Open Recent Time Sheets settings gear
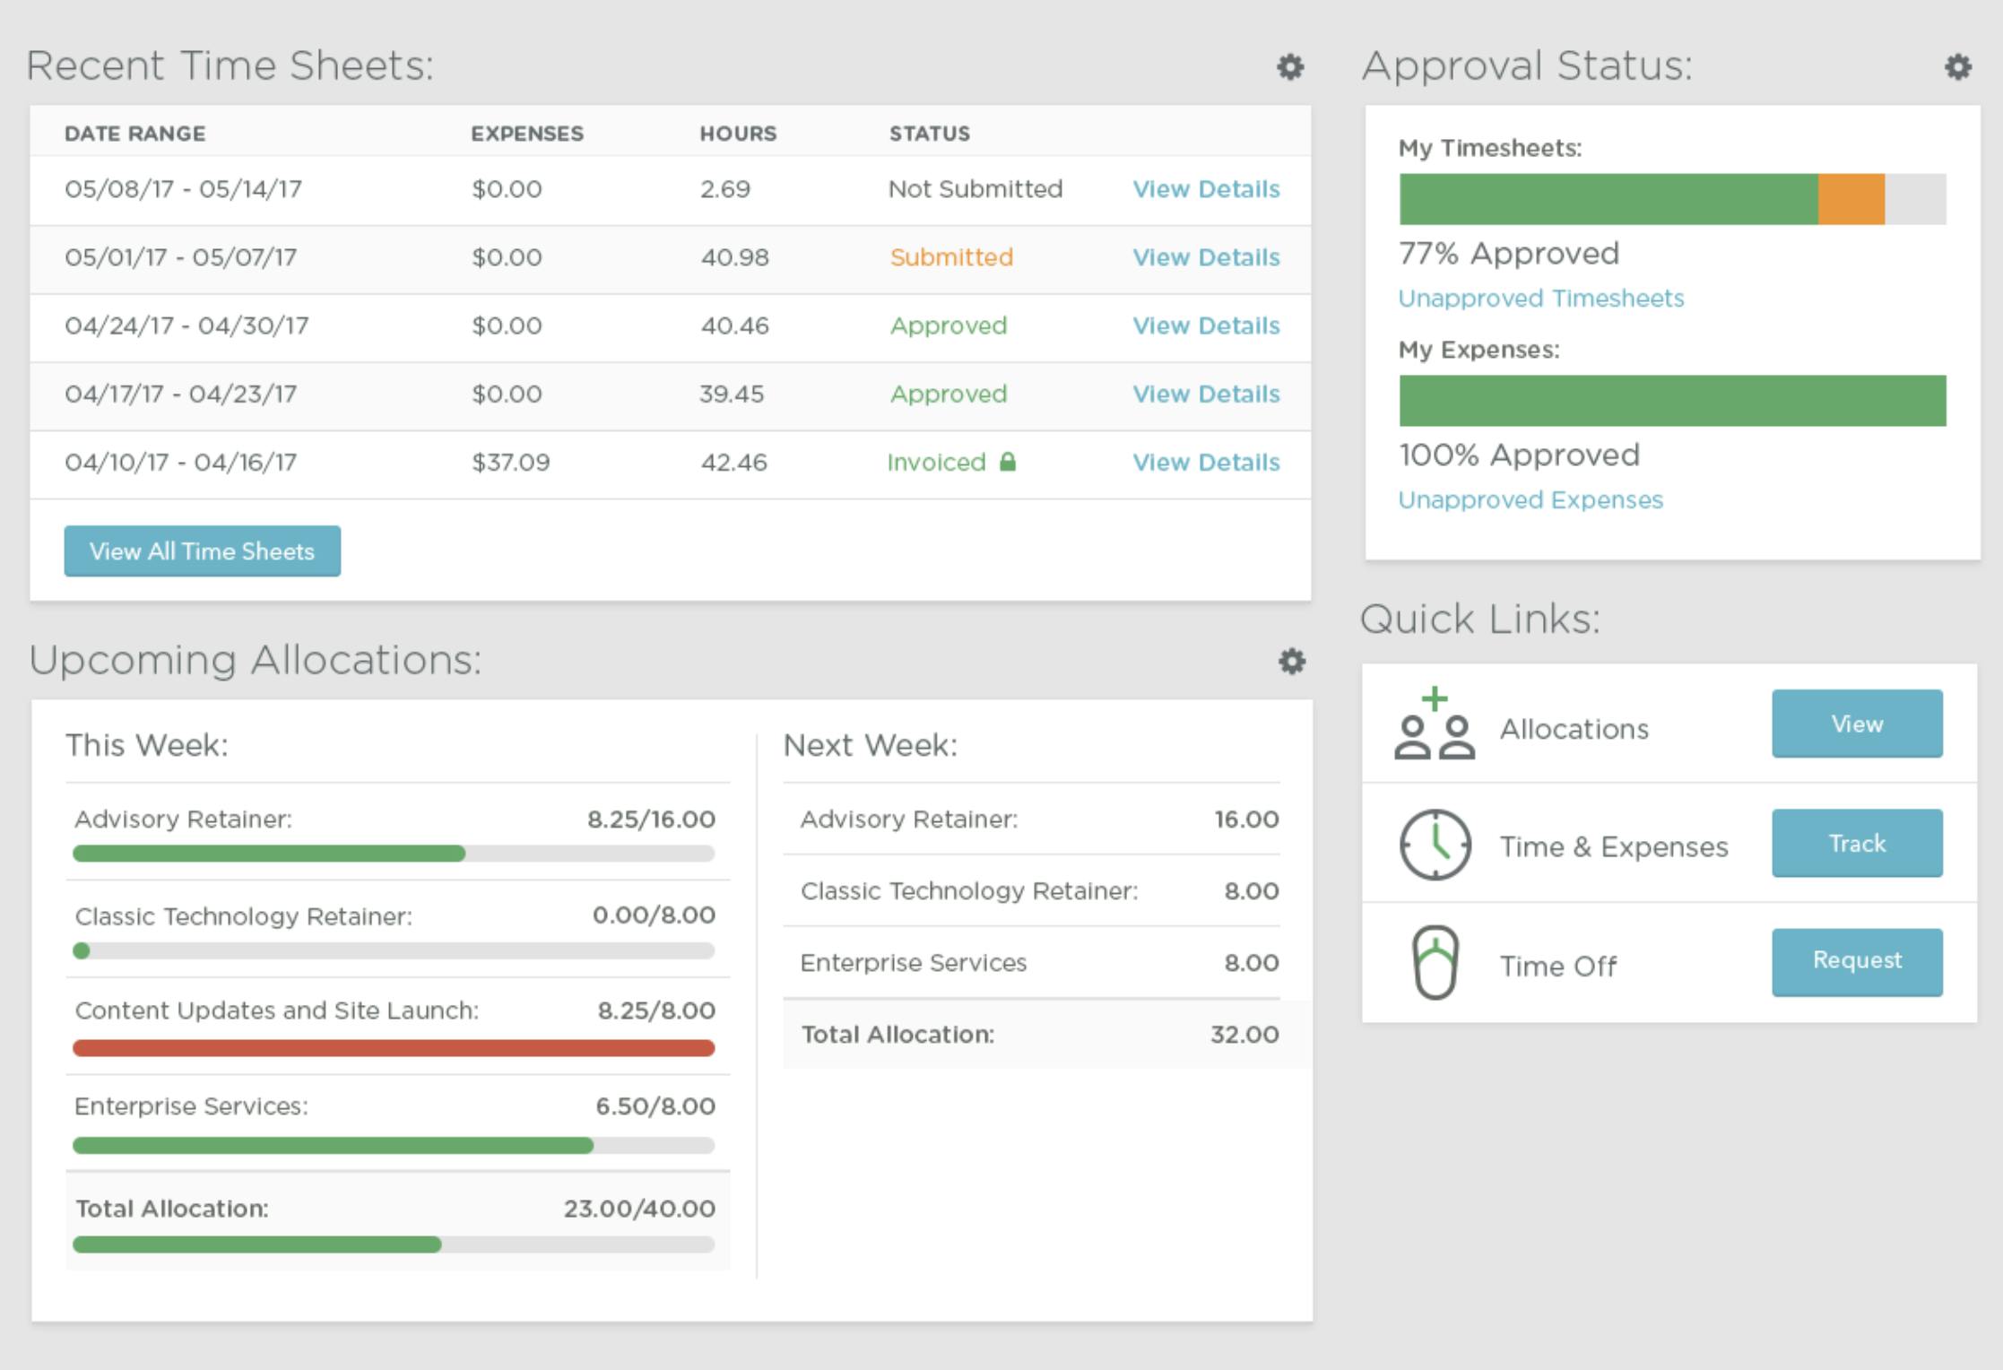This screenshot has width=2003, height=1370. click(x=1290, y=67)
